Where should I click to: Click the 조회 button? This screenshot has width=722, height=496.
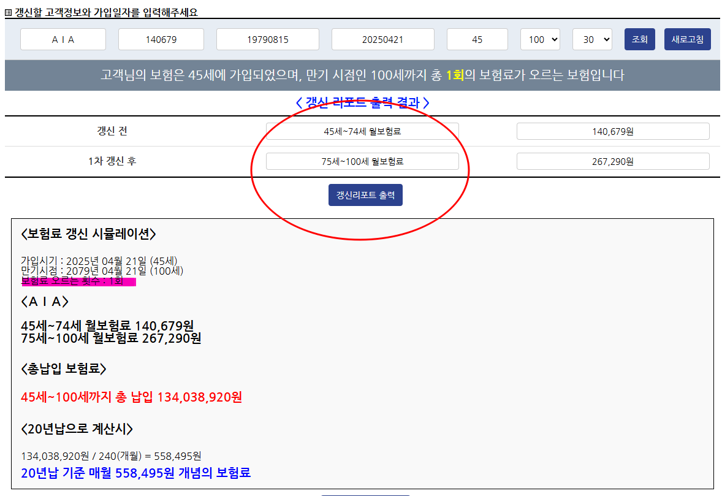(x=639, y=39)
